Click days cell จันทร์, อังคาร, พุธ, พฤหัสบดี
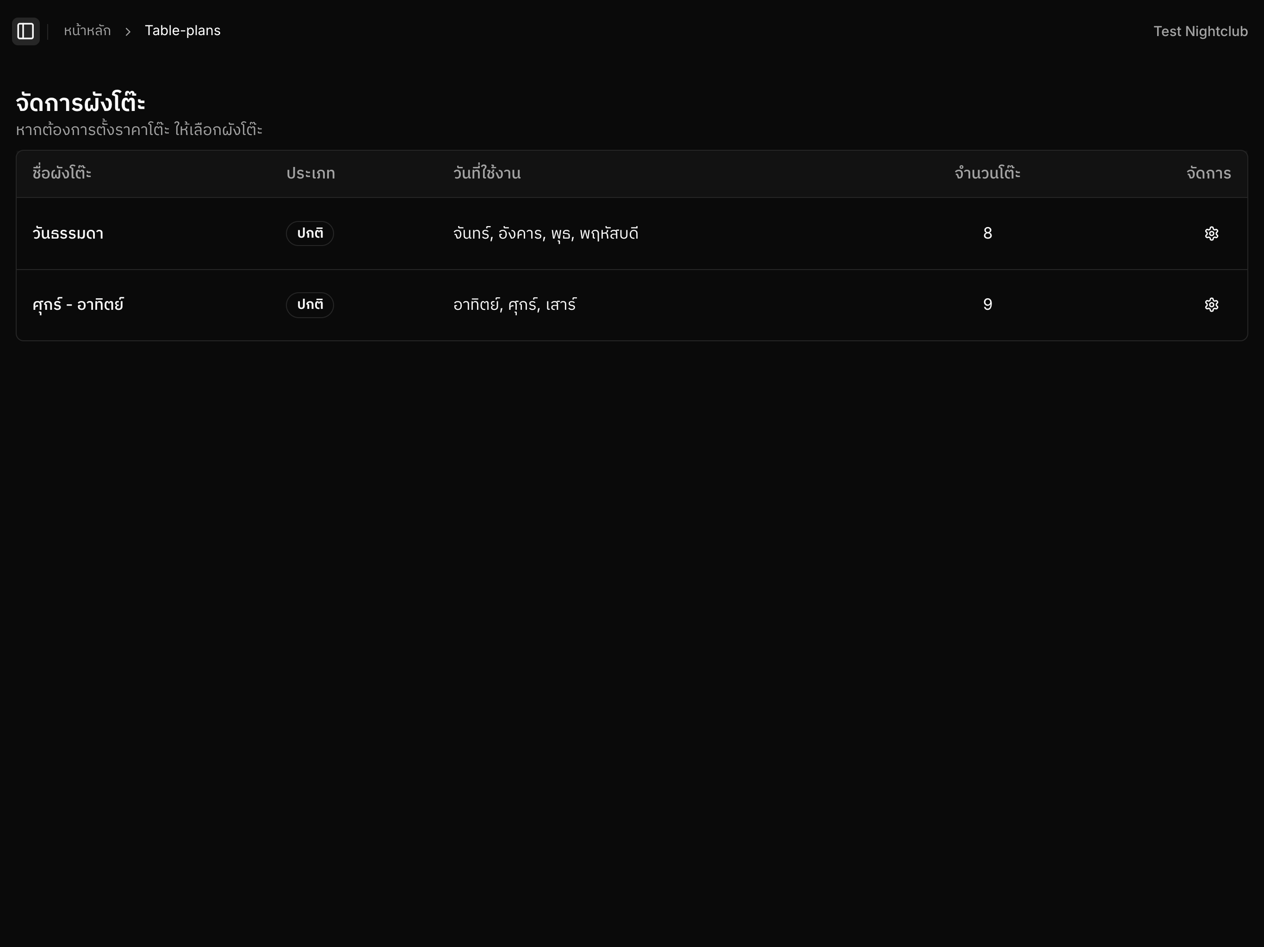 coord(546,234)
